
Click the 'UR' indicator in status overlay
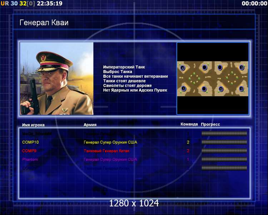[x=5, y=4]
